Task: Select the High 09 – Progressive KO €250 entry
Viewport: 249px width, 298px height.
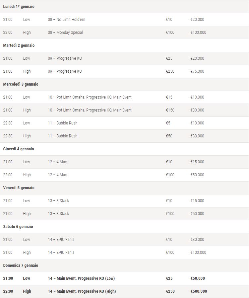Action: coord(124,71)
